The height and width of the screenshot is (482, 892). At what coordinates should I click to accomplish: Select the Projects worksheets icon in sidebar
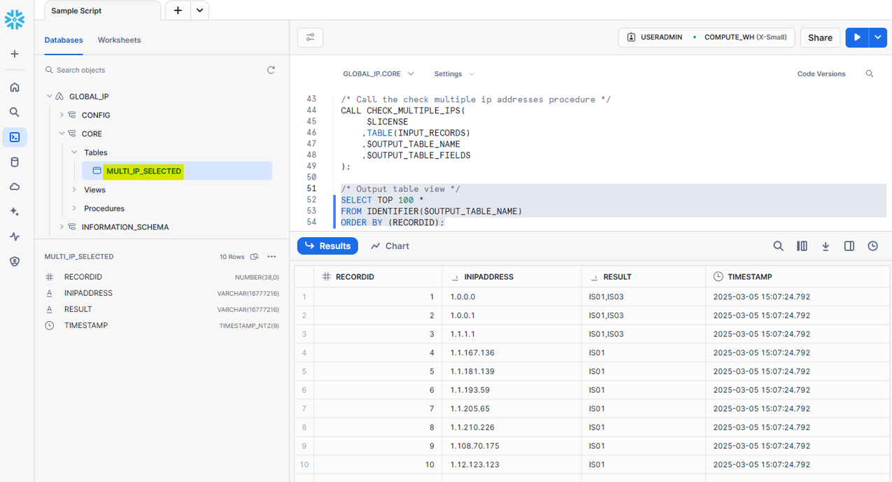click(15, 137)
